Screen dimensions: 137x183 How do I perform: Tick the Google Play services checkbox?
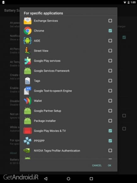pos(110,61)
